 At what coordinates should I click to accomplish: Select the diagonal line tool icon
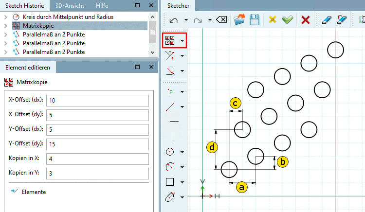point(170,106)
